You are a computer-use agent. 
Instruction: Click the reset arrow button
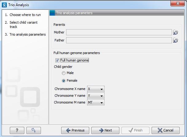pyautogui.click(x=34, y=130)
